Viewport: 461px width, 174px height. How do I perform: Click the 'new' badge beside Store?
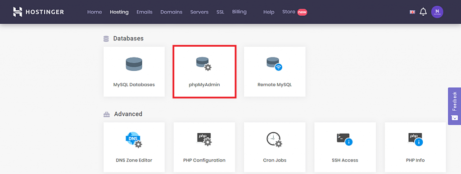click(x=302, y=12)
